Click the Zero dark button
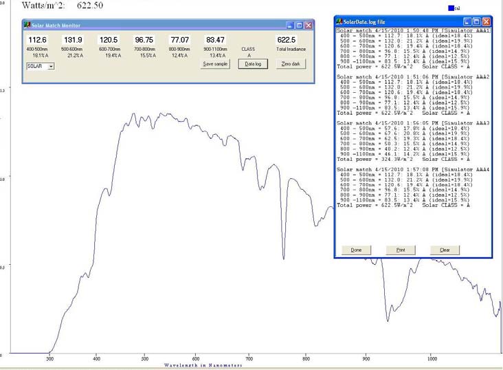Image resolution: width=503 pixels, height=370 pixels. pyautogui.click(x=291, y=63)
